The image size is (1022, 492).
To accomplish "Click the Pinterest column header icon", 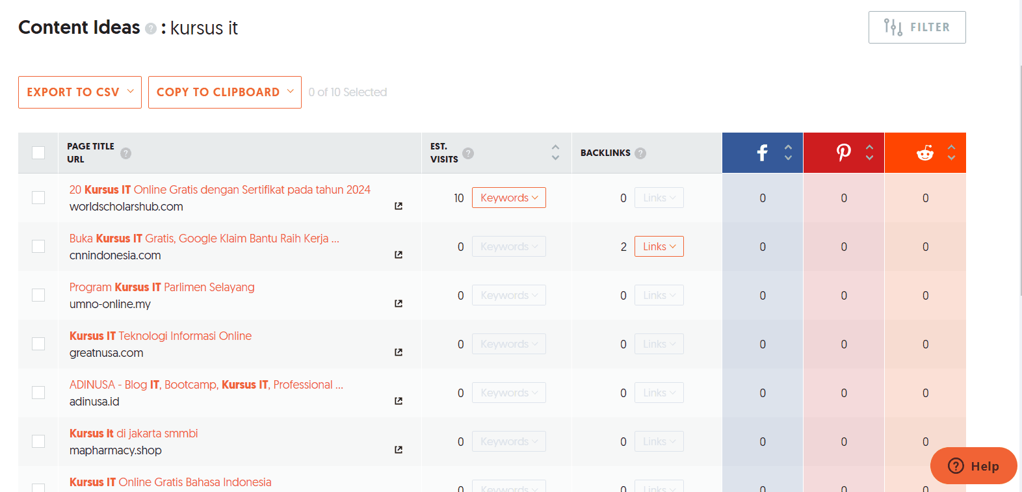I will pyautogui.click(x=843, y=153).
